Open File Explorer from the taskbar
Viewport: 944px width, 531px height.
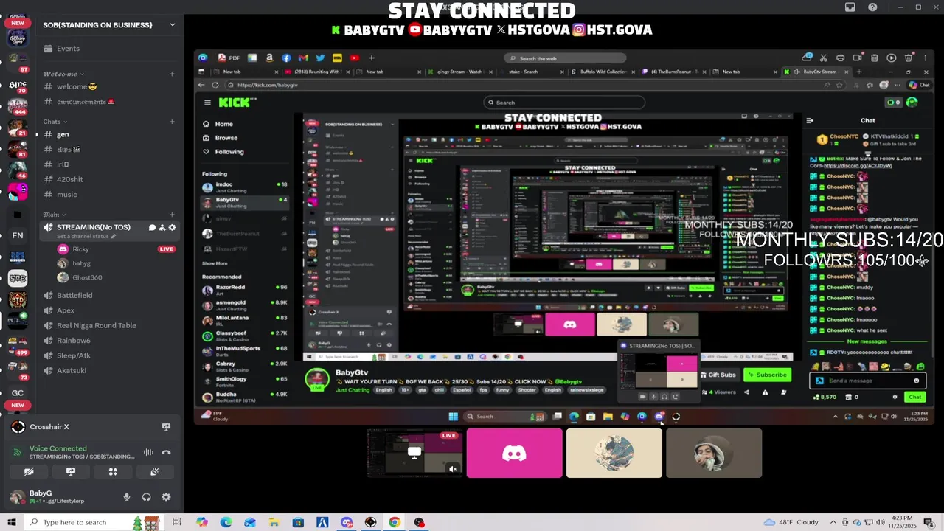[274, 522]
